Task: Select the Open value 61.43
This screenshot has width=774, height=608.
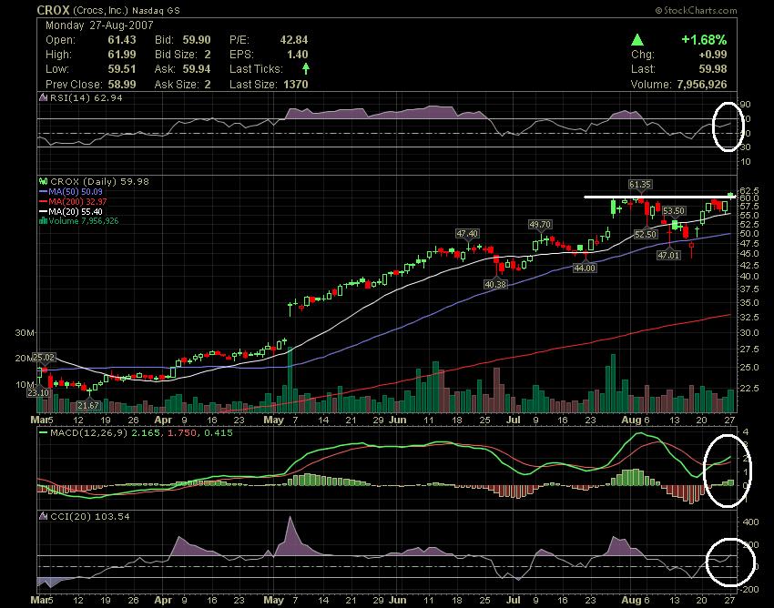Action: (x=122, y=40)
